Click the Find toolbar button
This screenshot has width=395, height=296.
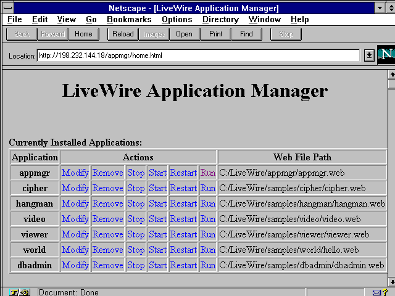click(246, 35)
